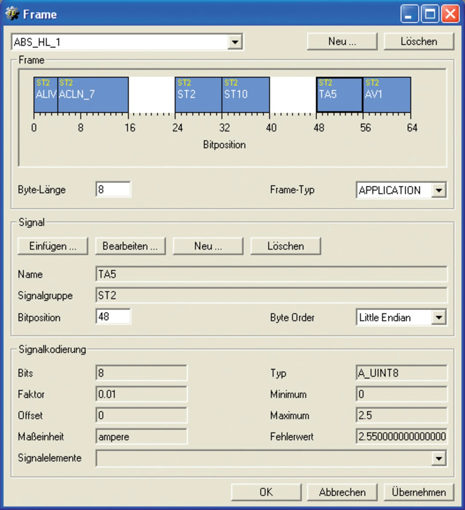Click the Signalkodierung group label
Screen dimensions: 465x510
(x=52, y=349)
